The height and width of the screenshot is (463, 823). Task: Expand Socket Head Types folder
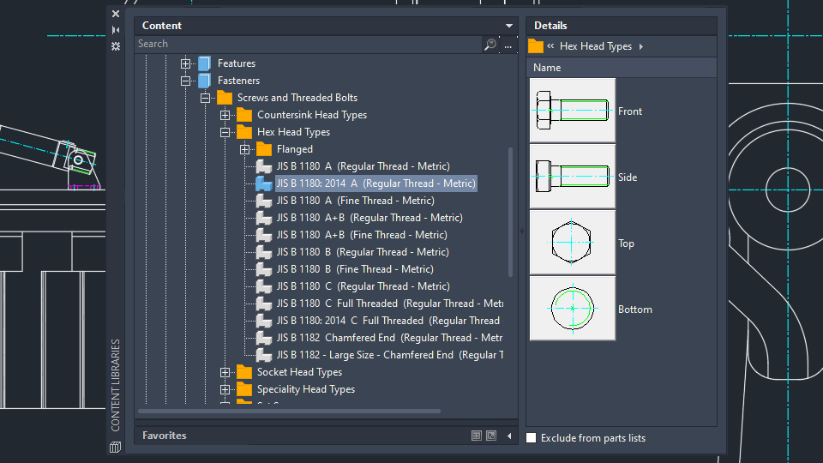click(225, 372)
